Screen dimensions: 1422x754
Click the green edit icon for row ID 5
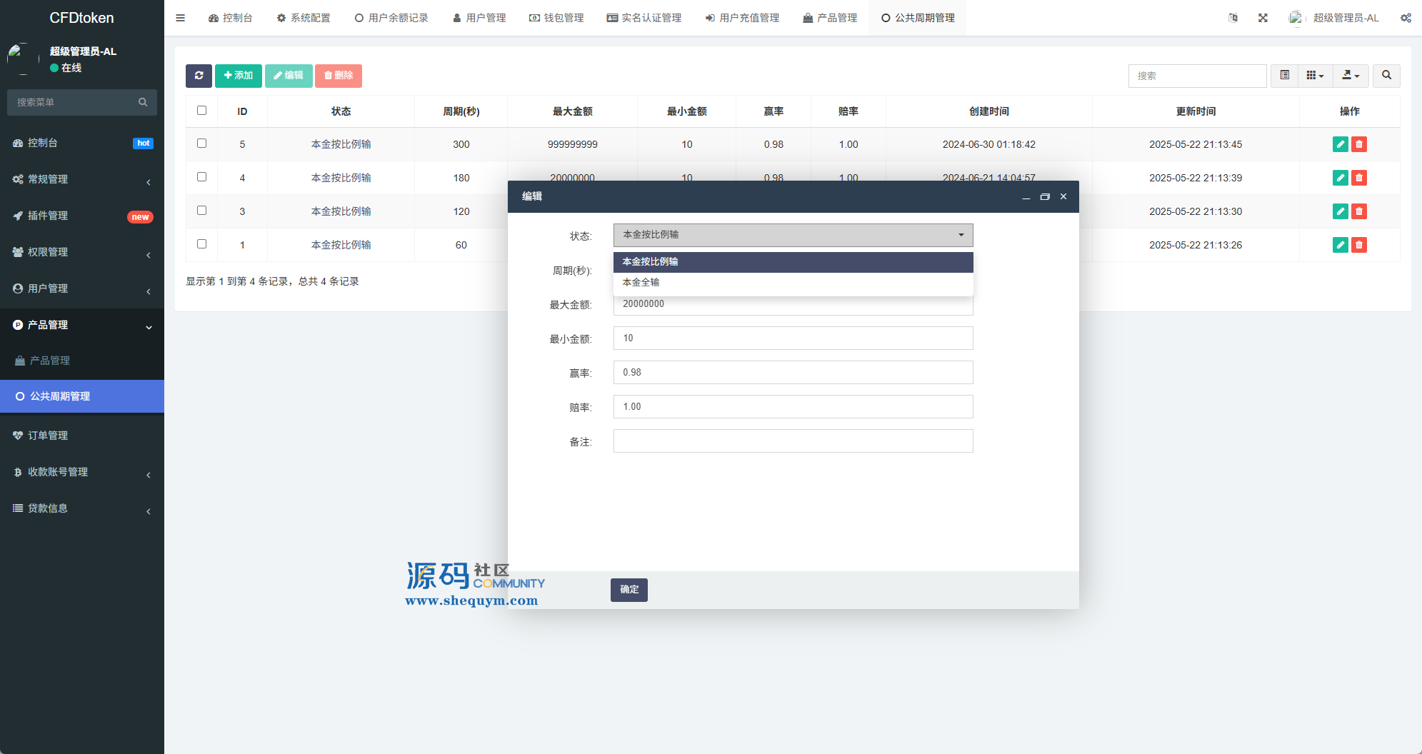tap(1340, 144)
